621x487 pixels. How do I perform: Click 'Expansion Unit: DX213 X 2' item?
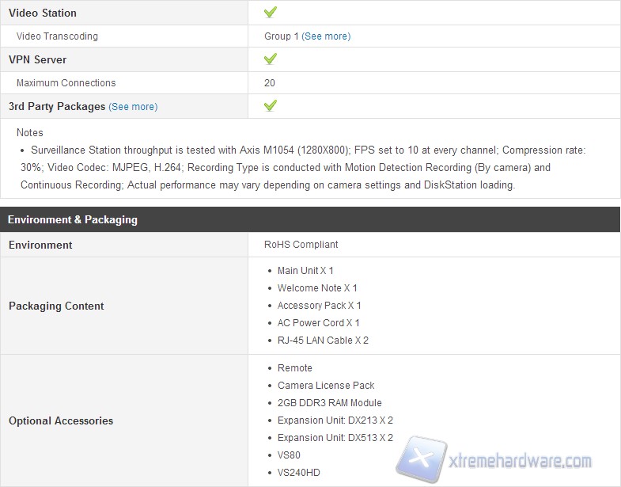(x=335, y=420)
